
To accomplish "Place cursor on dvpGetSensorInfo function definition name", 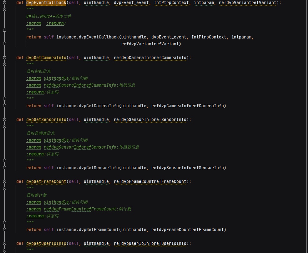I will pos(46,120).
